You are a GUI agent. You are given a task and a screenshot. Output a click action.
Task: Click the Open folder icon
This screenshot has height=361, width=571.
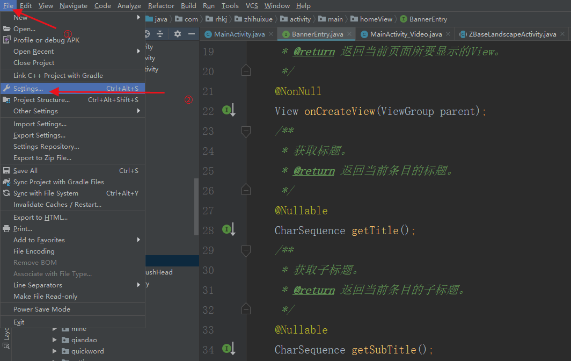tap(6, 28)
